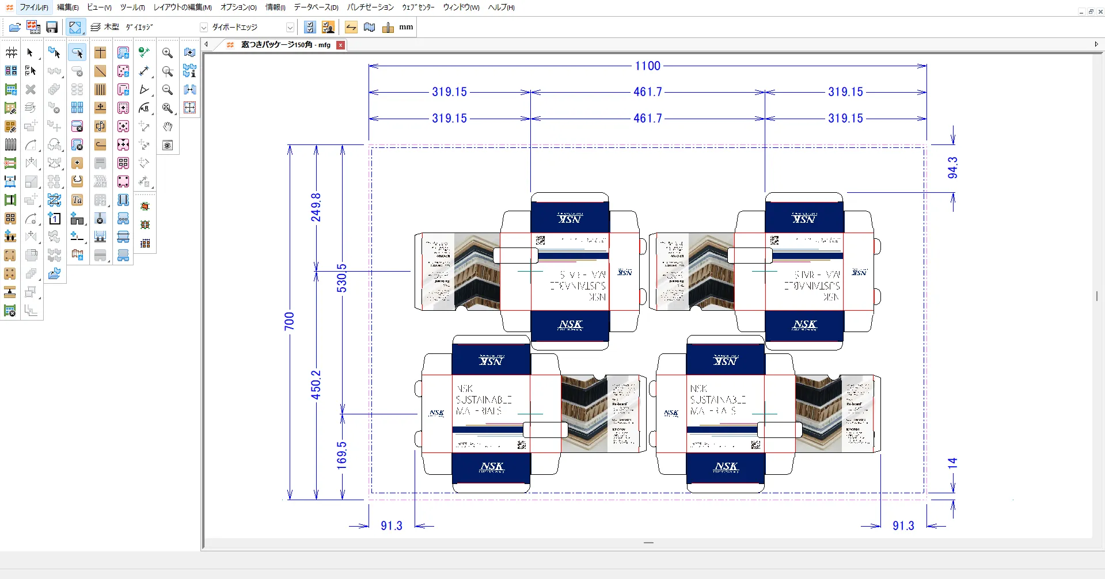Open a file with the folder icon

(14, 27)
